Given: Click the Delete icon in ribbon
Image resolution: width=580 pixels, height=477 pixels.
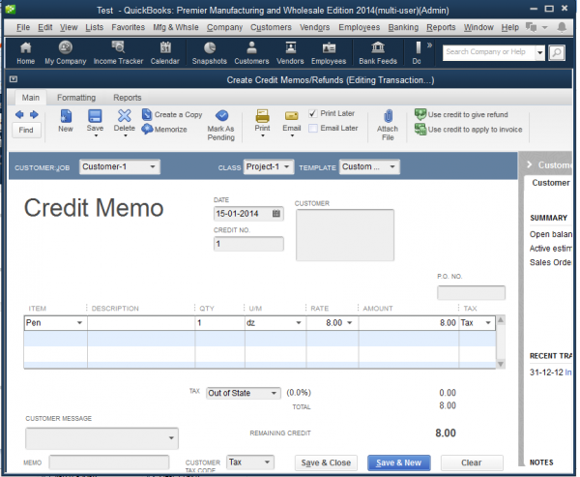Looking at the screenshot, I should [125, 122].
